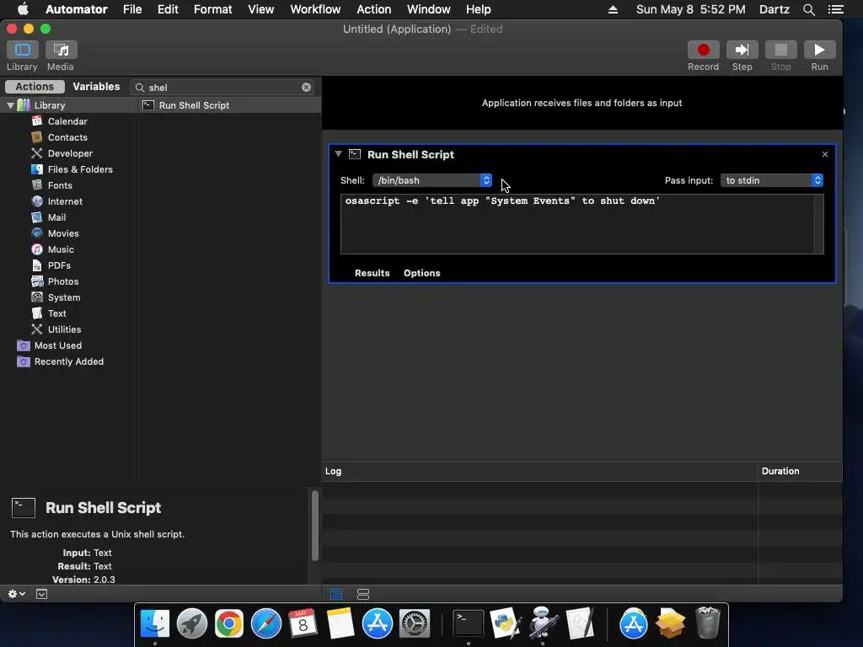Open the gear action menu

[x=17, y=594]
